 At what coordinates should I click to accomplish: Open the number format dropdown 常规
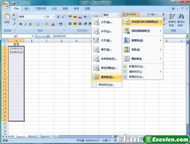coord(118,15)
